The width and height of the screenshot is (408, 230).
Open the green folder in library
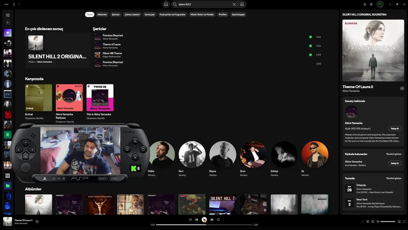(8, 186)
